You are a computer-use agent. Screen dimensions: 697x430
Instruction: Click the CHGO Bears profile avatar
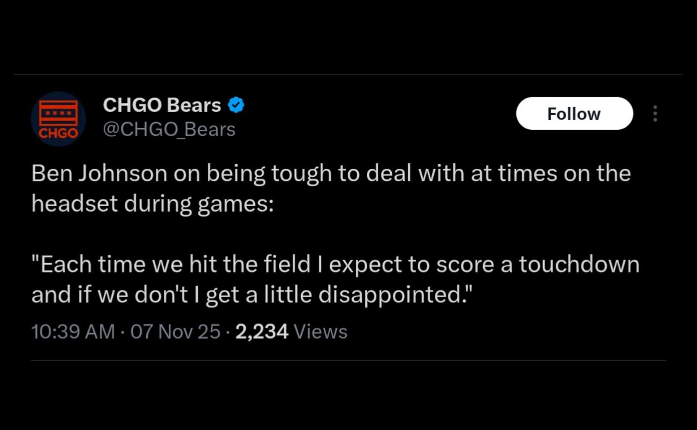point(58,118)
